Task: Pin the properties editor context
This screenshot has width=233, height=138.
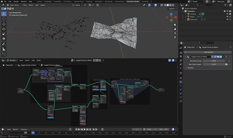Action: [x=230, y=47]
